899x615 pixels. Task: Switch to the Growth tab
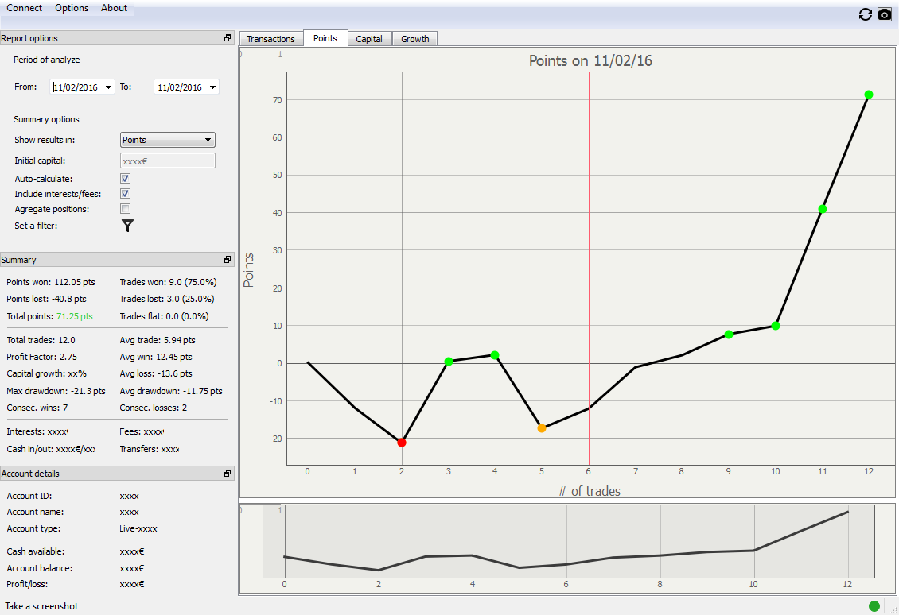click(x=415, y=38)
